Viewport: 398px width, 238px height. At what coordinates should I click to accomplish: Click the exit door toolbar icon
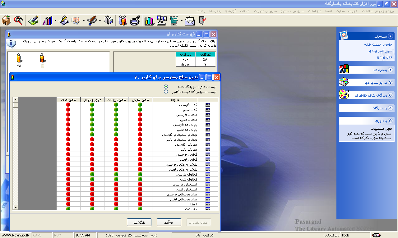[202, 21]
